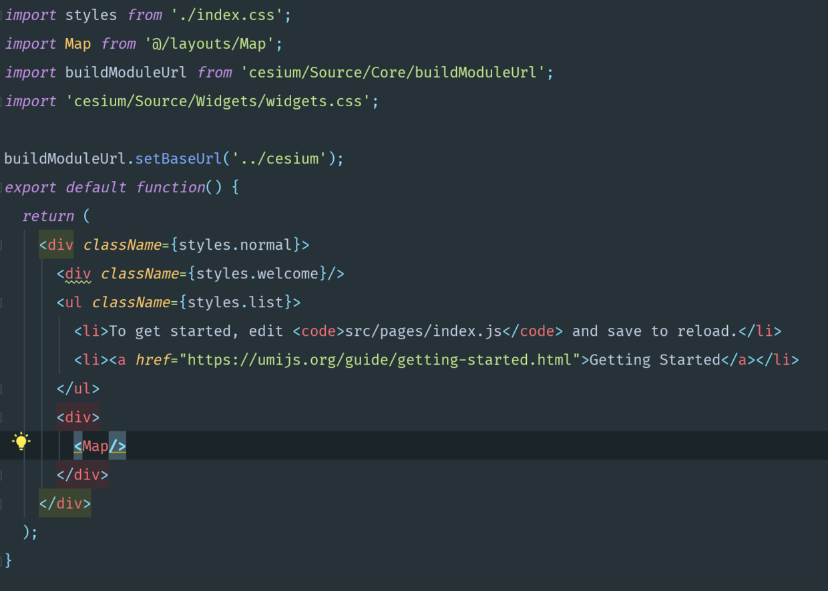Click the 'styles.welcome' expression

(x=257, y=274)
